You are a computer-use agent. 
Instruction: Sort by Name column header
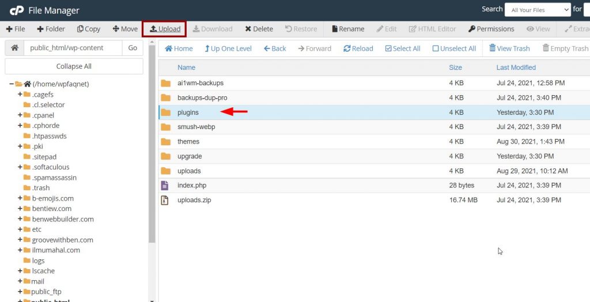186,67
